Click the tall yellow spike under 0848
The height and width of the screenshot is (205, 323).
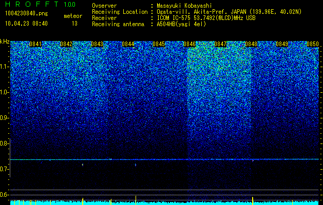(253, 201)
